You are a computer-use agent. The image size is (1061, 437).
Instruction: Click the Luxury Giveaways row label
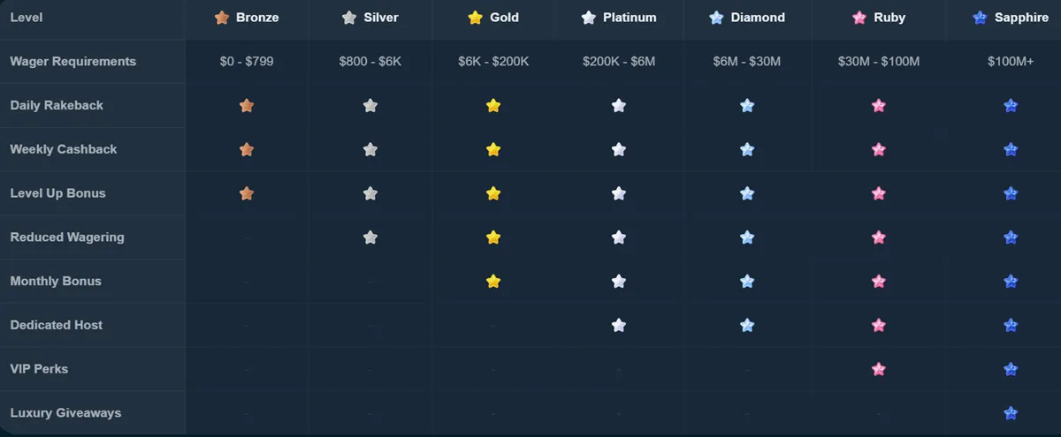click(x=65, y=413)
